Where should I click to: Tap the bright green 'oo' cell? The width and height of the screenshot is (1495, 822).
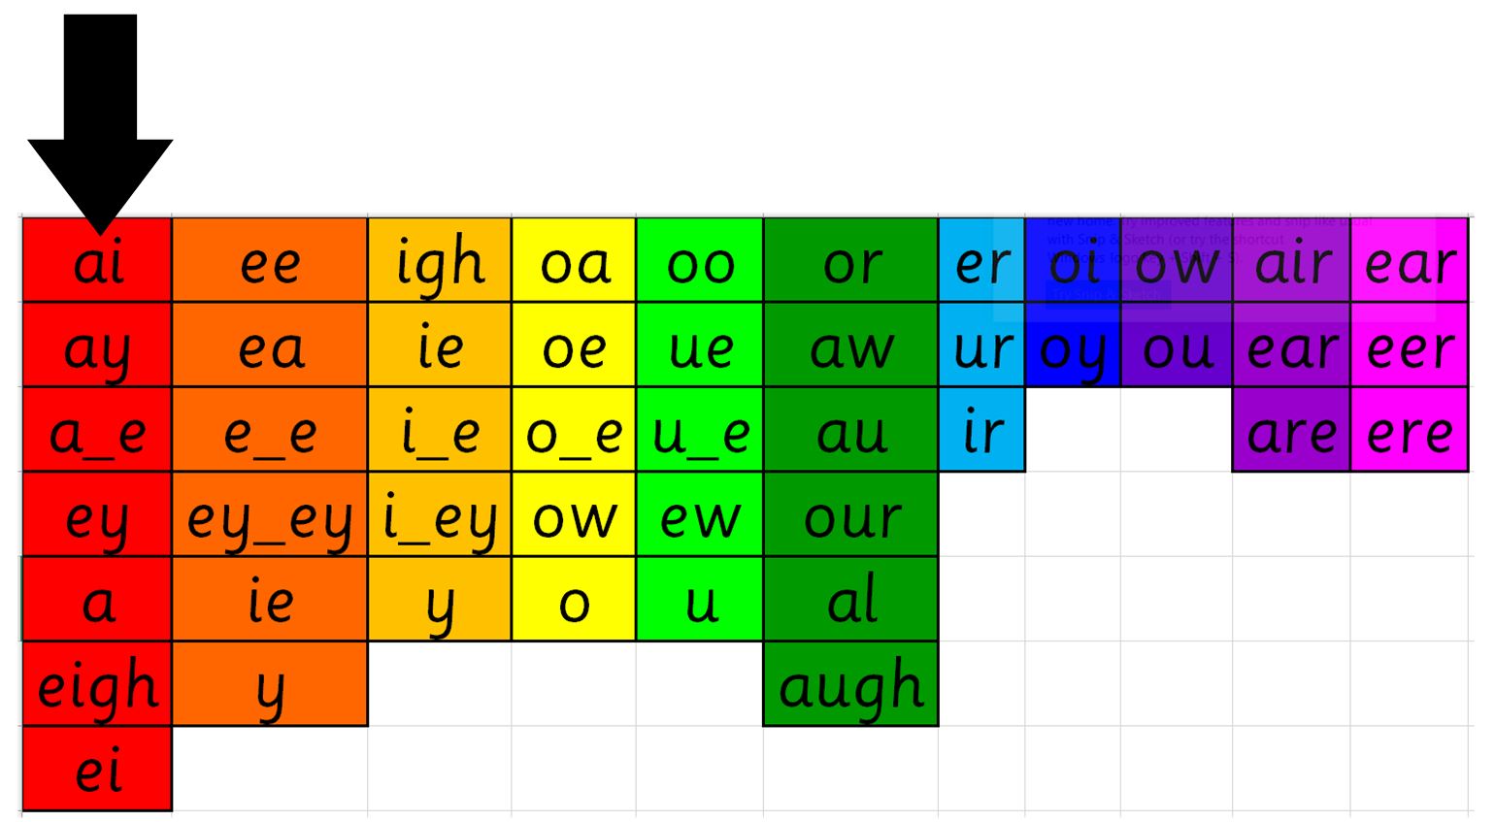(x=700, y=260)
